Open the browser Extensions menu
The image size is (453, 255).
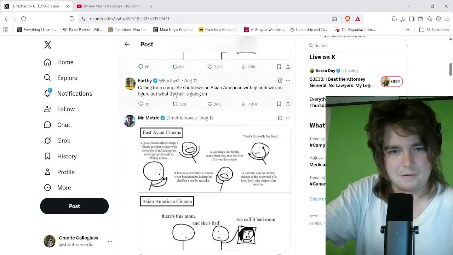[x=394, y=19]
